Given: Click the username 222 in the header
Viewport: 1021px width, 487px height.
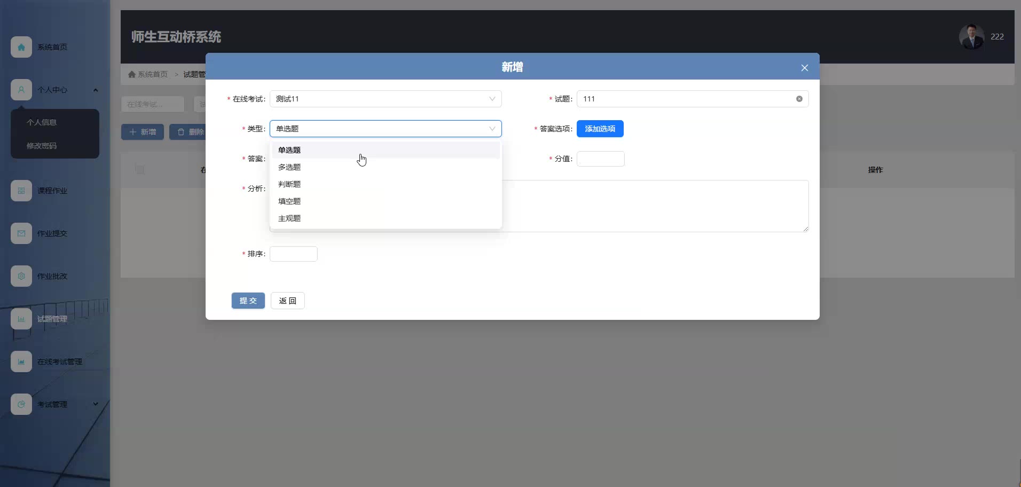Looking at the screenshot, I should (x=997, y=37).
